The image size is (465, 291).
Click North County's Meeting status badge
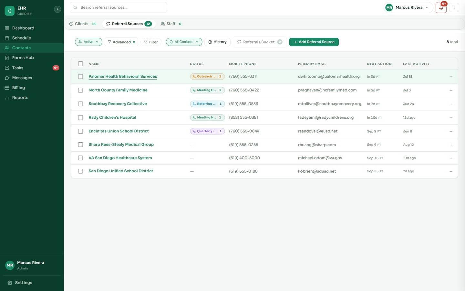207,90
